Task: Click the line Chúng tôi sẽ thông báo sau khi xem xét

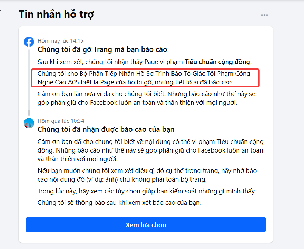Action: pos(119,203)
